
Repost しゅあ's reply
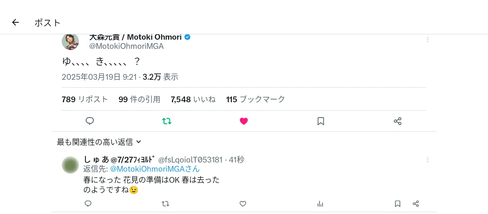[x=165, y=204]
